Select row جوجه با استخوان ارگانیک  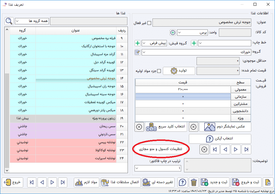(x=69, y=46)
